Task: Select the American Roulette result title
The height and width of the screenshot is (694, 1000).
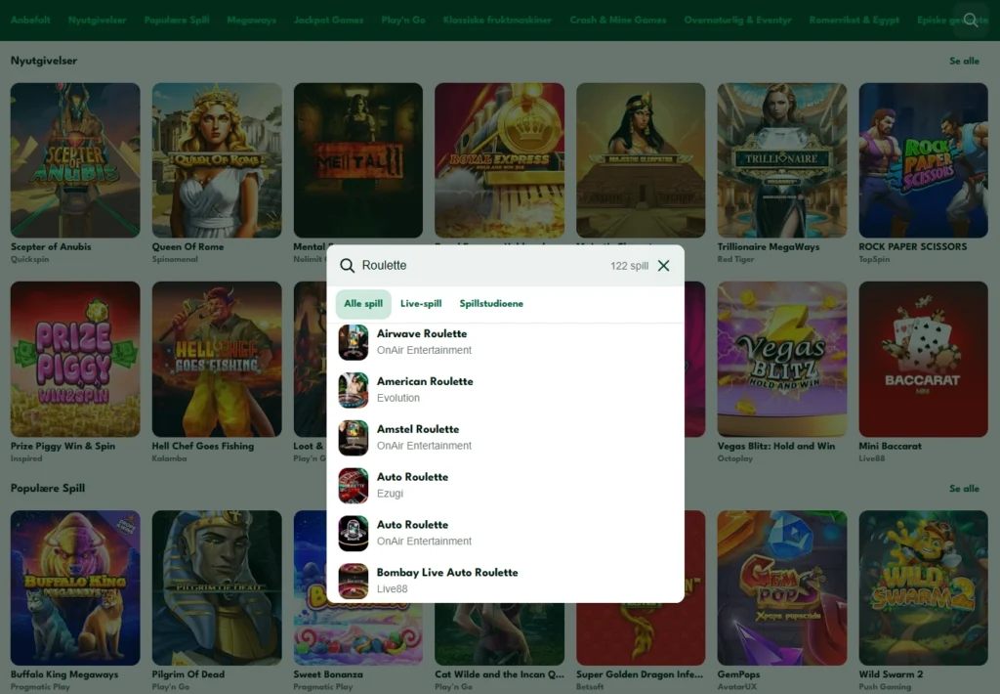Action: pos(425,382)
